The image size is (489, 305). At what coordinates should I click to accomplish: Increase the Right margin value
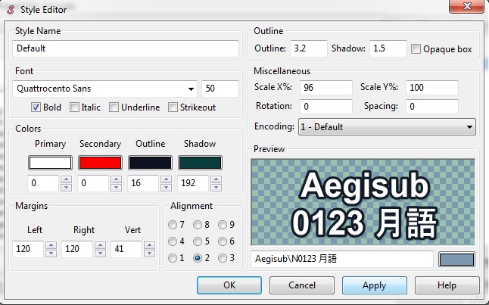pyautogui.click(x=100, y=245)
